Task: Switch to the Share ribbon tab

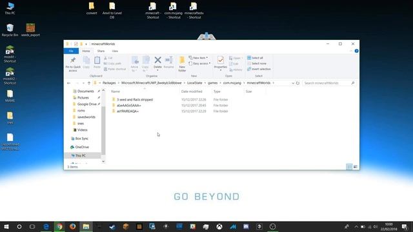Action: (x=101, y=51)
